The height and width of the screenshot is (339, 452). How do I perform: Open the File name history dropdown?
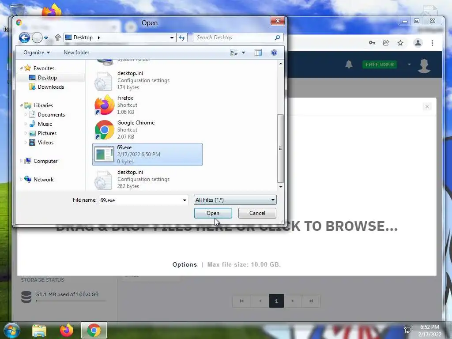[185, 200]
